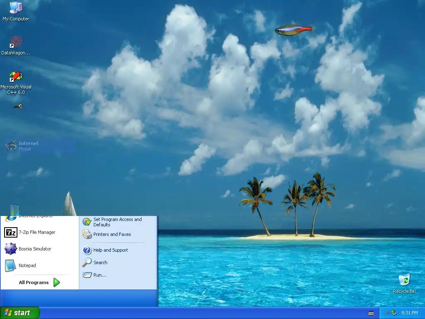425x319 pixels.
Task: Click the on-screen keyboard tray icon
Action: tap(371, 313)
